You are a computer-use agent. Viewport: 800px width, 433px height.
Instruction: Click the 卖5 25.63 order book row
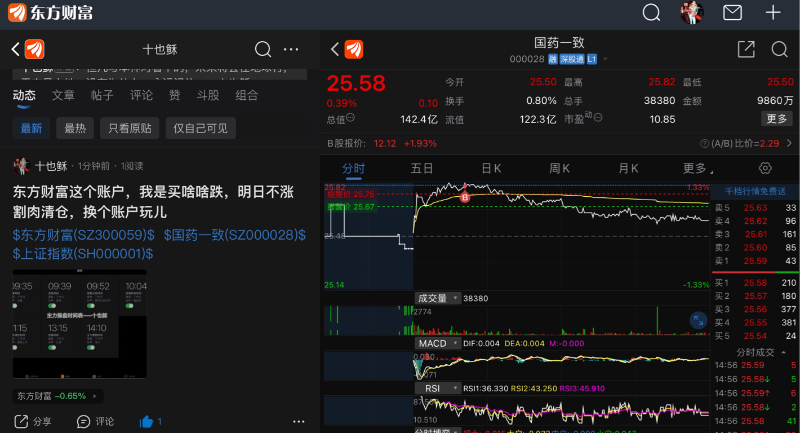pyautogui.click(x=755, y=207)
